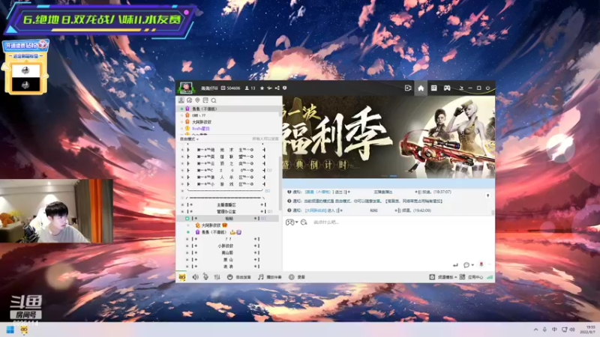Click the airplane icon in the title bar

point(269,88)
